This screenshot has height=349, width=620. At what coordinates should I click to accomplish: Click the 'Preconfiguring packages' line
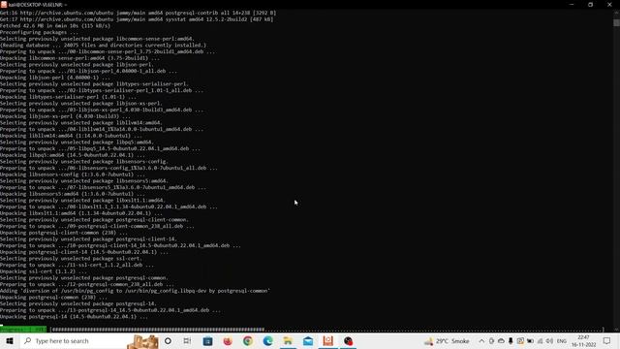click(x=39, y=32)
